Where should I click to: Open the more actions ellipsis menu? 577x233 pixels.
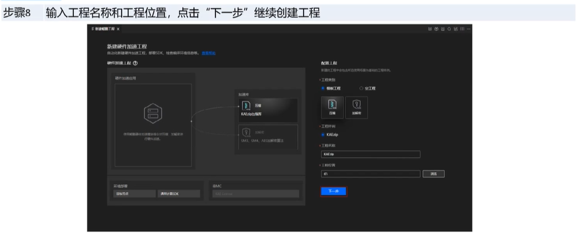pyautogui.click(x=468, y=29)
